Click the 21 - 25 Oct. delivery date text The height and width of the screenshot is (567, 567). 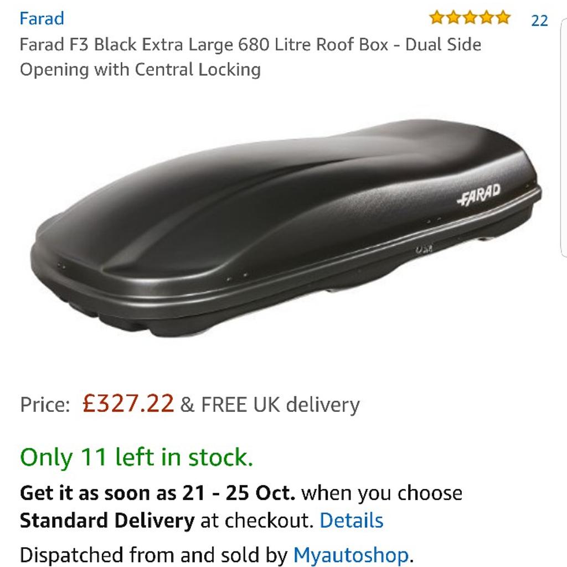coord(239,493)
